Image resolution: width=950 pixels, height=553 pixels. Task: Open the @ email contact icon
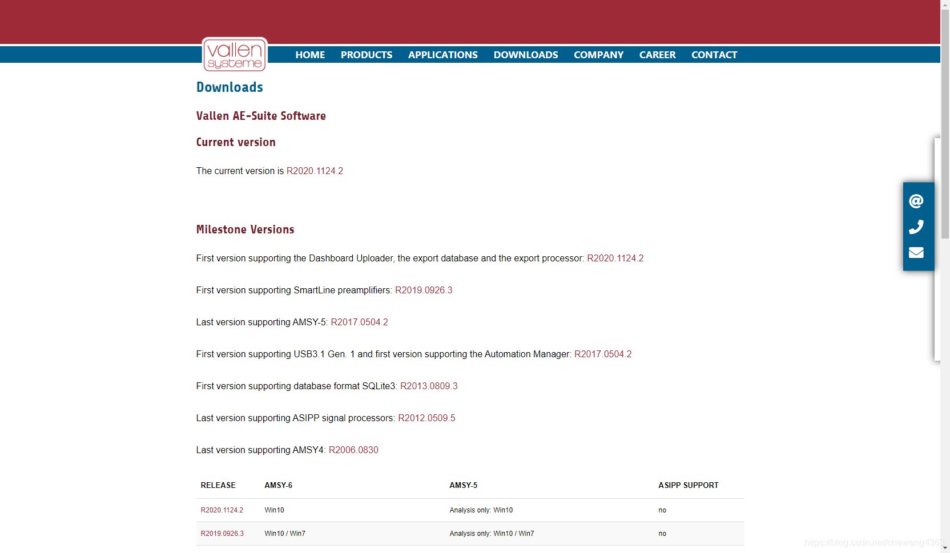(916, 201)
